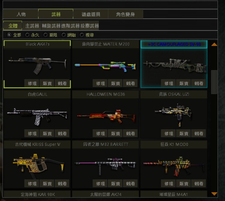Viewport: 225px width, 201px height.
Task: Show the 全體 weapon category
Action: [13, 25]
